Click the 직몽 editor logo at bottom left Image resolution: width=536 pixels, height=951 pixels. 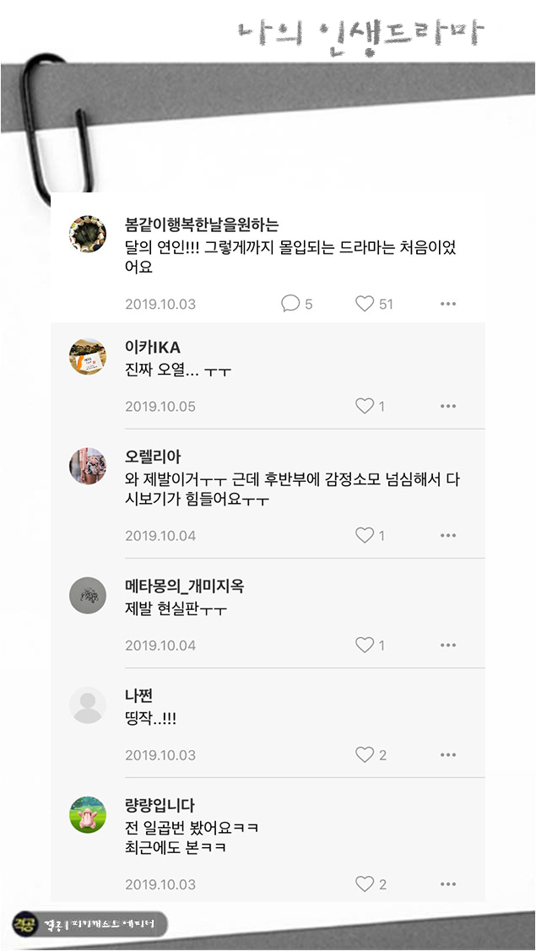click(21, 922)
